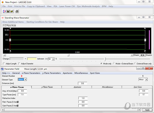The width and height of the screenshot is (154, 113).
Task: Click the open folder toolbar icon
Action: (12, 11)
